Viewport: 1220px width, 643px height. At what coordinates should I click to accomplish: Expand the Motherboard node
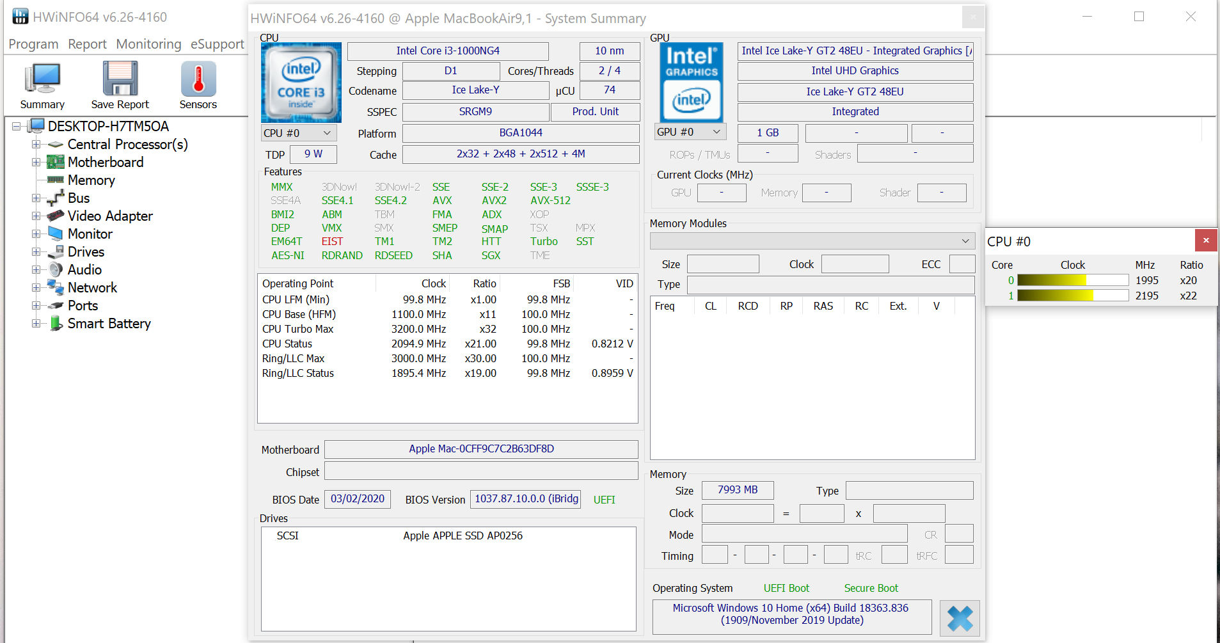(x=36, y=163)
